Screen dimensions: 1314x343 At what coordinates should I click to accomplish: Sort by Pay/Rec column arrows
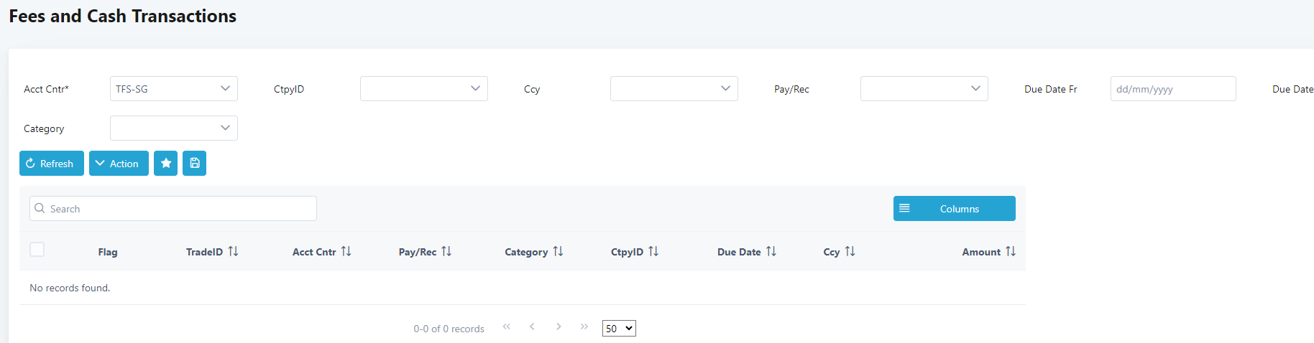point(446,251)
